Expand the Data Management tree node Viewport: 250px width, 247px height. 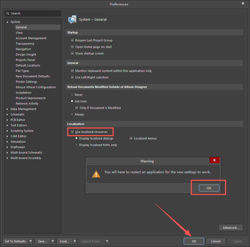point(7,109)
